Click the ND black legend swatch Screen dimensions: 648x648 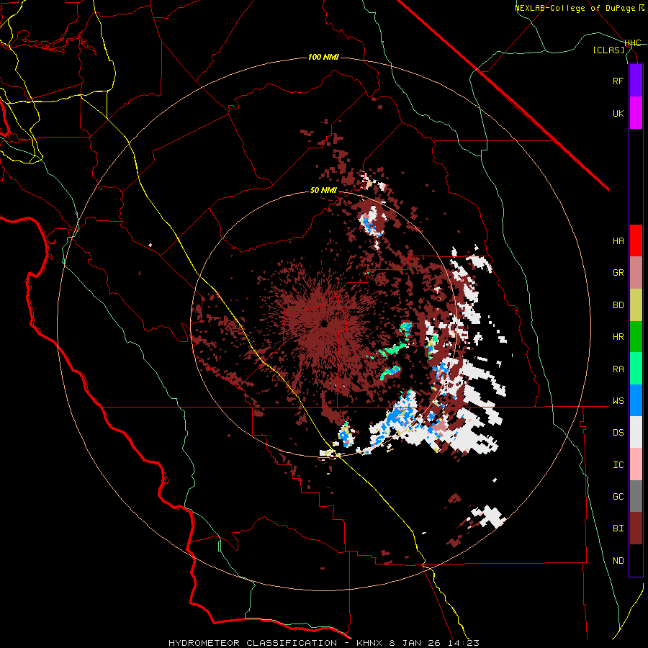636,560
